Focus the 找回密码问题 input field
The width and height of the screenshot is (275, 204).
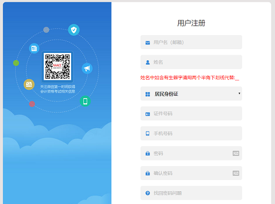coord(191,193)
